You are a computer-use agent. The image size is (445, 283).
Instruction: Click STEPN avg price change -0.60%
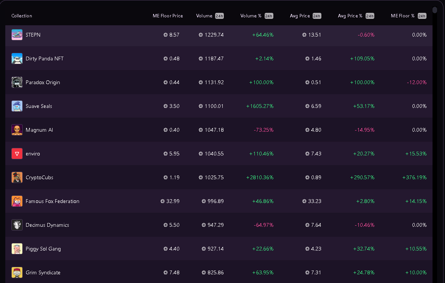tap(366, 35)
